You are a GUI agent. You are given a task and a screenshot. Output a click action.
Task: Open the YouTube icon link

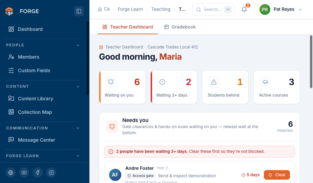(x=24, y=172)
